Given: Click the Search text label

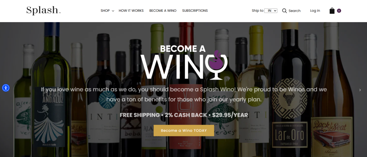Looking at the screenshot, I should point(295,11).
